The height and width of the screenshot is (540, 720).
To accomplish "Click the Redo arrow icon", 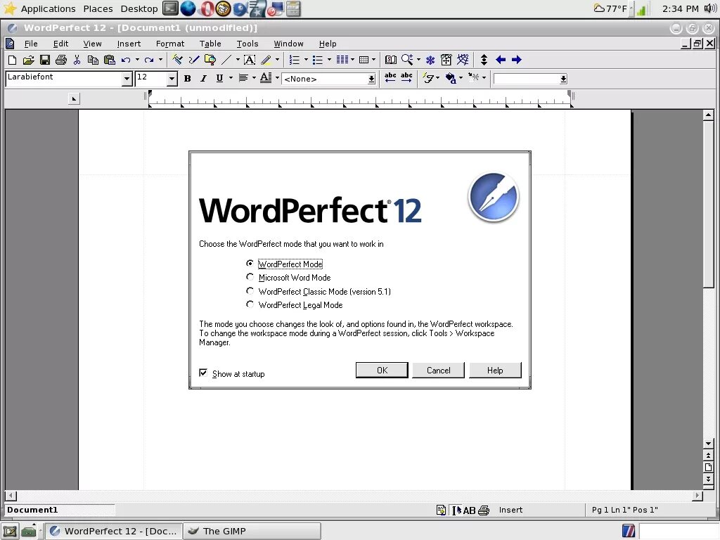I will (149, 60).
